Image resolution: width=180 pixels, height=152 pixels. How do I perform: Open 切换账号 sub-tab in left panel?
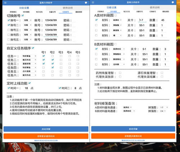coord(66,12)
